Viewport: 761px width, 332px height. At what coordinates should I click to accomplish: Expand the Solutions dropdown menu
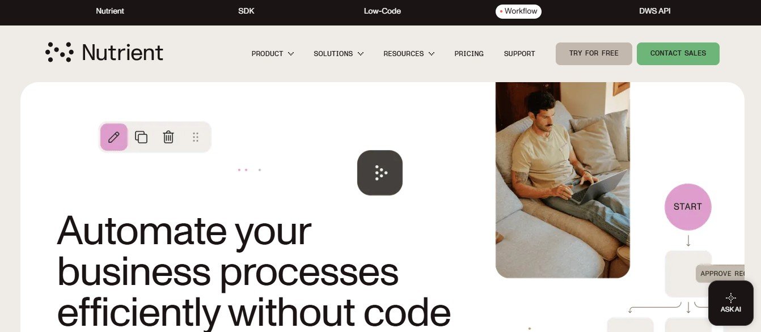coord(339,54)
